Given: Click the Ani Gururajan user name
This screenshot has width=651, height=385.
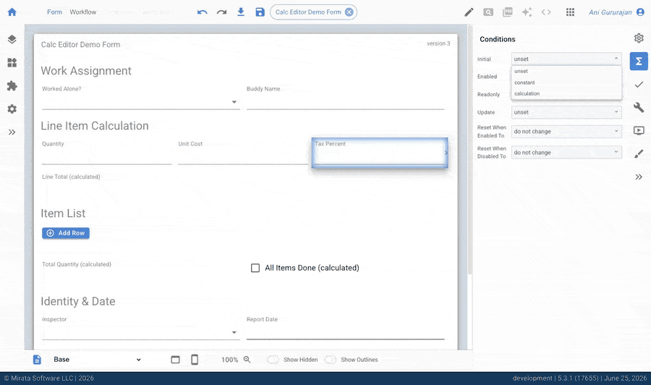Looking at the screenshot, I should 610,12.
